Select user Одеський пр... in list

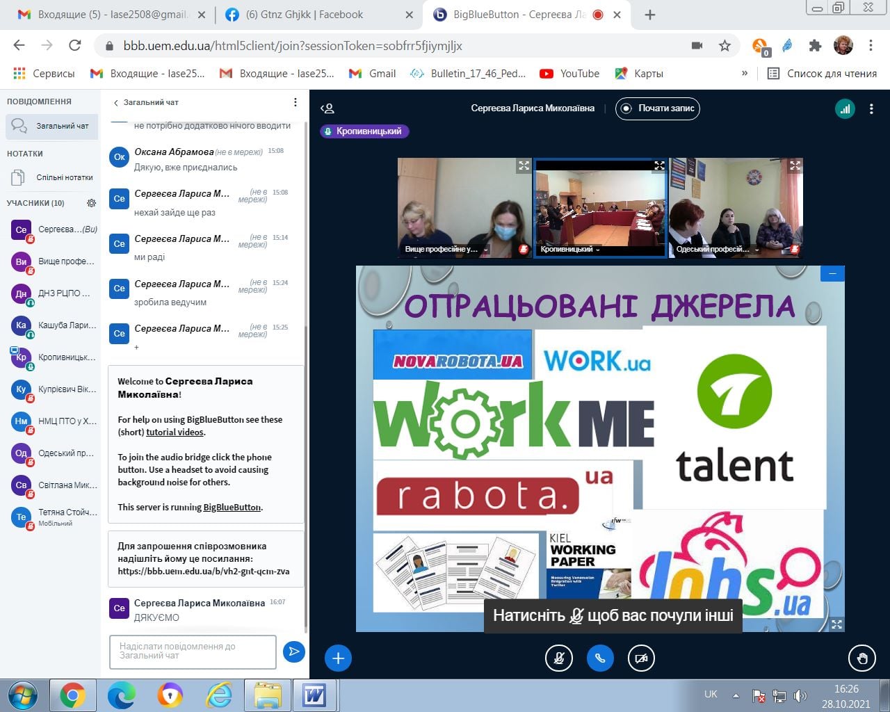pos(52,453)
